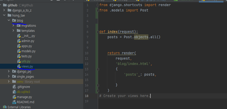Click the 'posts' dictionary key string
The height and width of the screenshot is (109, 227).
tap(131, 75)
